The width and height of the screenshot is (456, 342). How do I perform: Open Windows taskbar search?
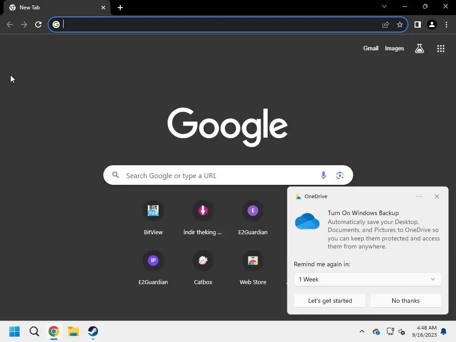(34, 331)
